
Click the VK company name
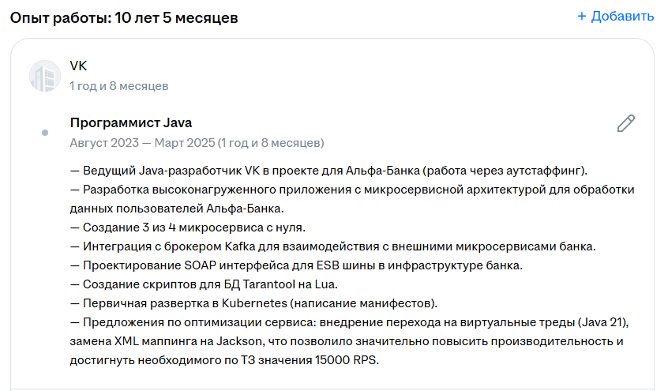click(x=78, y=66)
